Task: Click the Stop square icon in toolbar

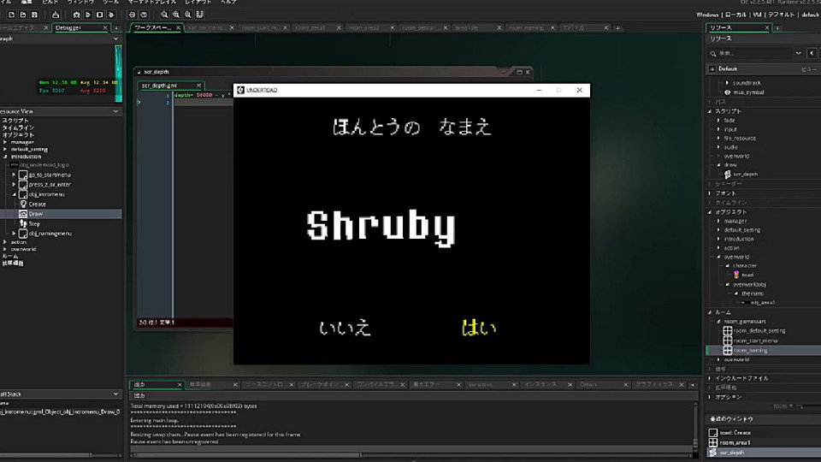Action: click(x=99, y=15)
